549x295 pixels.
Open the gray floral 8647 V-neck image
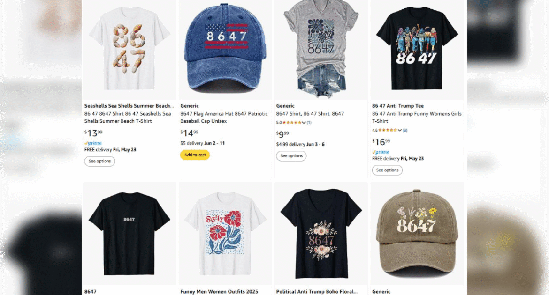coord(321,49)
